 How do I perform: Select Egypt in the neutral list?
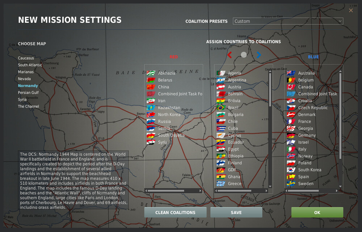click(233, 149)
